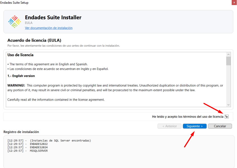Open the 'Ver documentación de instalación' link
Viewport: 237px width, 168px height.
click(x=49, y=28)
